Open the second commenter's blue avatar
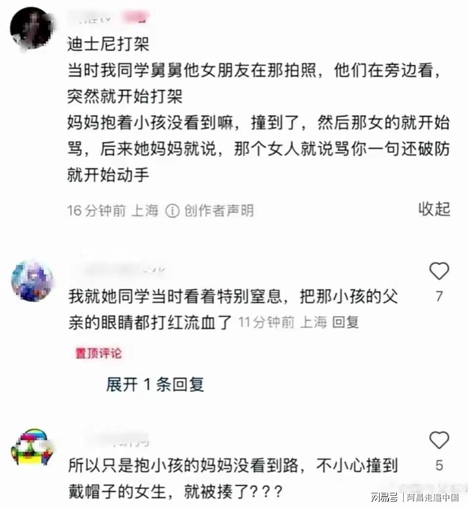Screen dimensions: 468x507 pos(32,281)
